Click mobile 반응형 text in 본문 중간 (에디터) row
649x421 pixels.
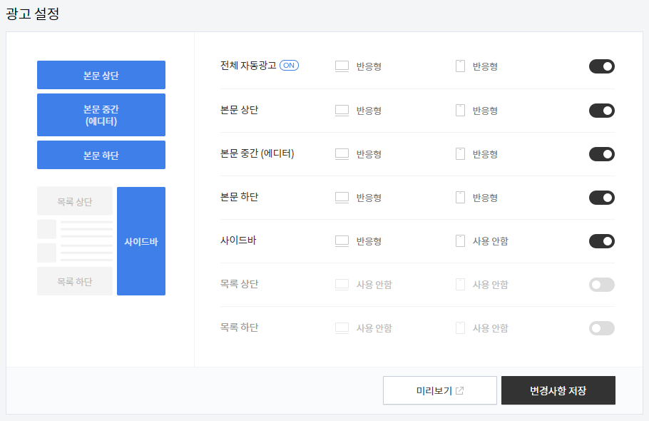click(485, 154)
